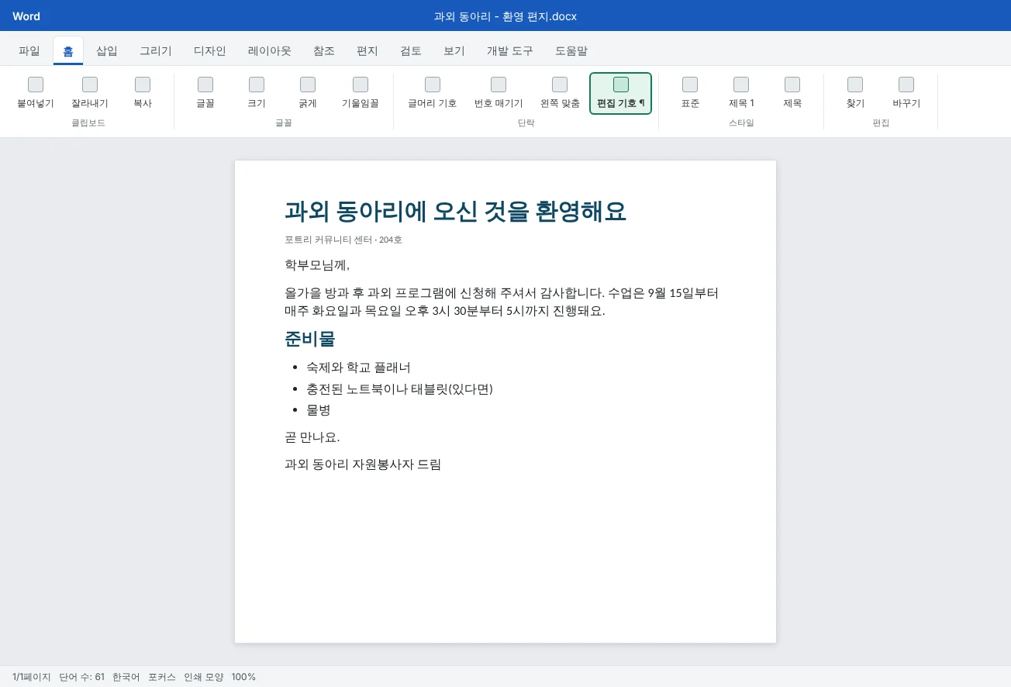The height and width of the screenshot is (687, 1011).
Task: Click the bullet 물병
Action: coord(319,410)
